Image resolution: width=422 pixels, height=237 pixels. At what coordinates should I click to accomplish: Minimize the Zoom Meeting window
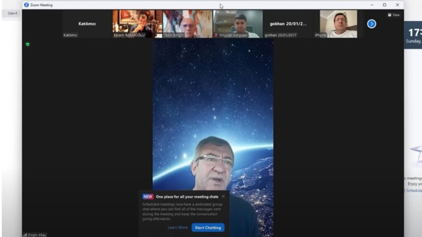[x=372, y=5]
